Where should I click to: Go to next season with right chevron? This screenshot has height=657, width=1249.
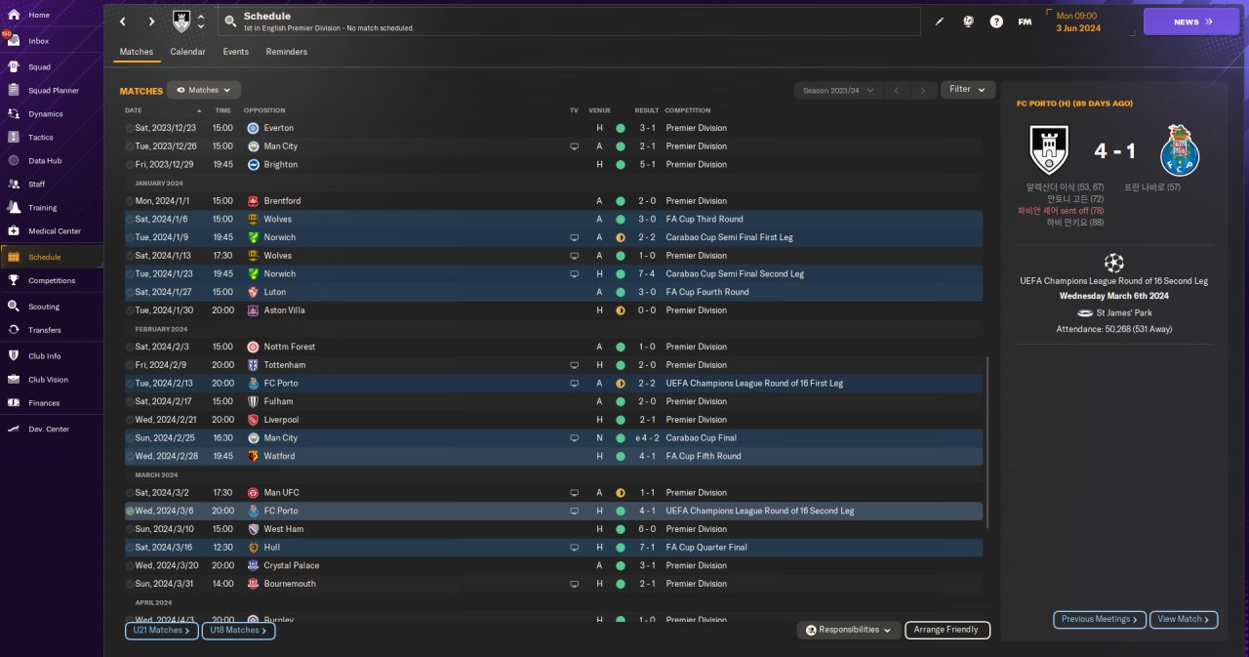tap(923, 90)
